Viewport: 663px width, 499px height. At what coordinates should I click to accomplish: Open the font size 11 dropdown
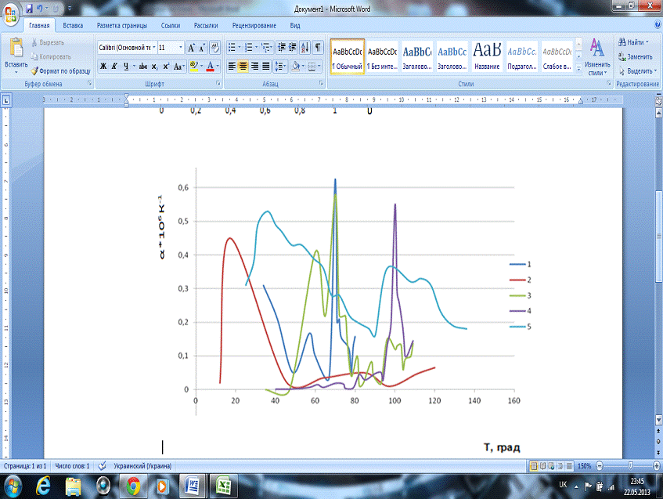tap(181, 48)
